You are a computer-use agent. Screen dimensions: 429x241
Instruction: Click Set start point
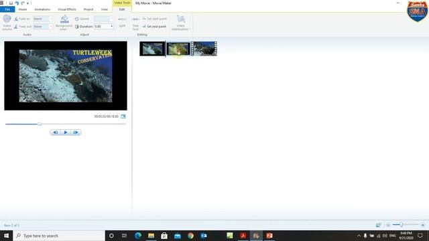pos(155,19)
